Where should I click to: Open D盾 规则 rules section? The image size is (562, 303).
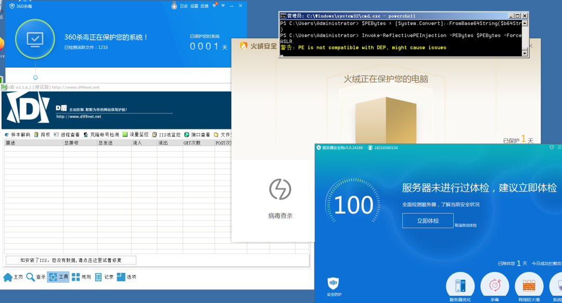[x=81, y=277]
